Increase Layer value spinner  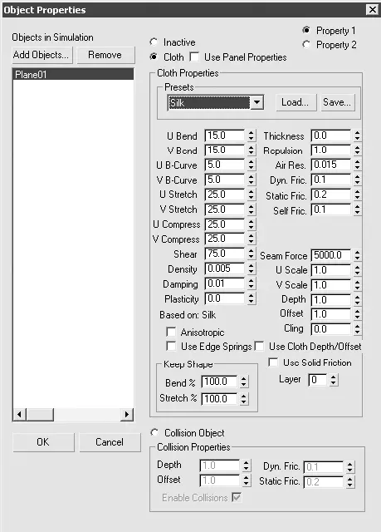coord(333,377)
